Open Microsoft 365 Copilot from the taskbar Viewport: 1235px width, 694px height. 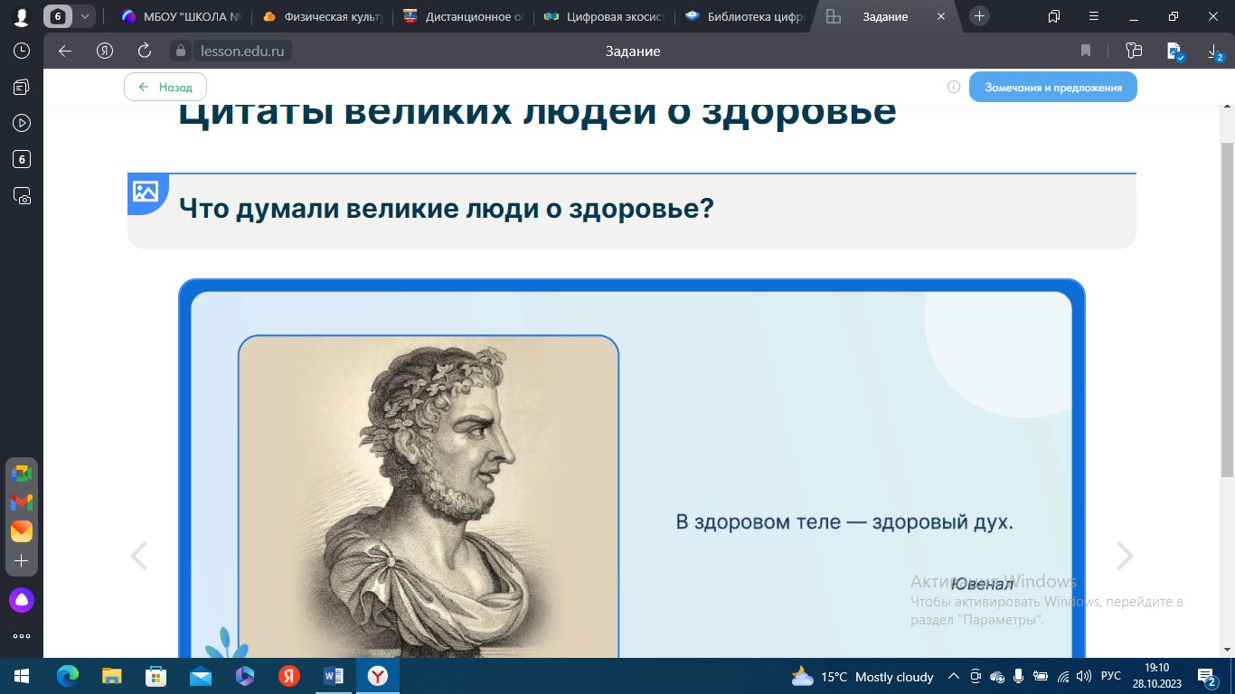[245, 676]
